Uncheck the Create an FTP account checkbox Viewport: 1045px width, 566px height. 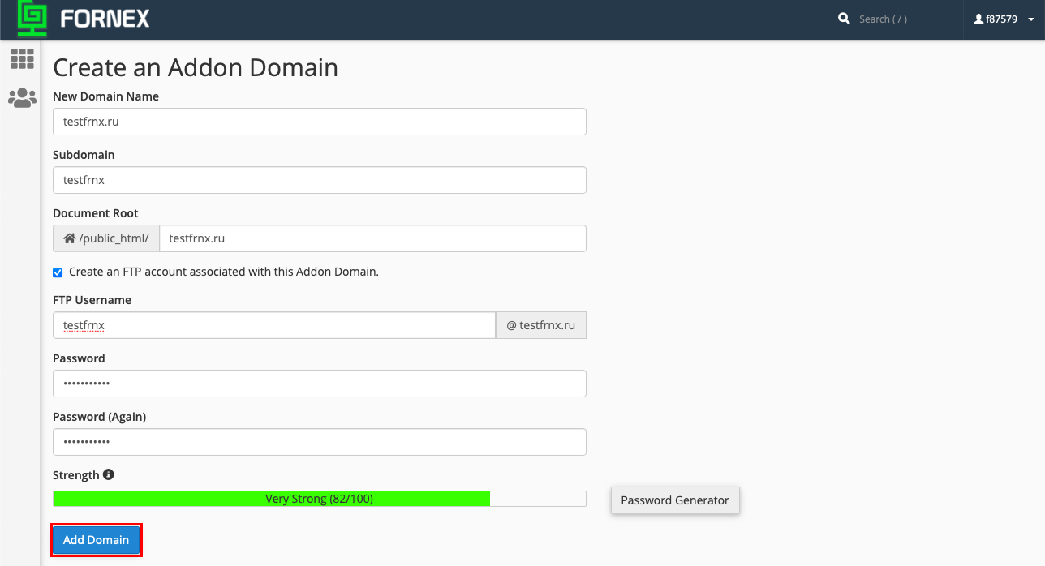tap(58, 272)
